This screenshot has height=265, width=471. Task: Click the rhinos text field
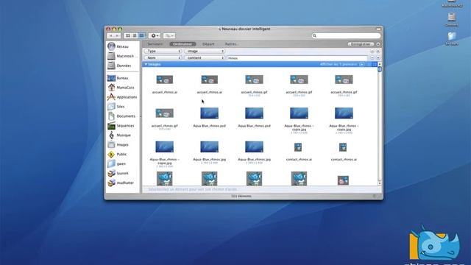click(297, 58)
